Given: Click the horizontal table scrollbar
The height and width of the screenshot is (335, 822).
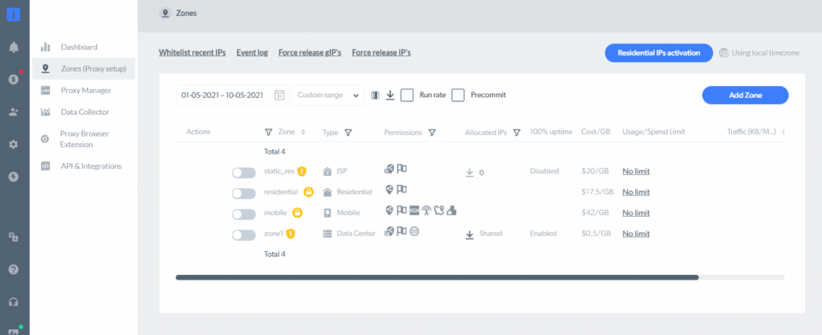Looking at the screenshot, I should [437, 277].
